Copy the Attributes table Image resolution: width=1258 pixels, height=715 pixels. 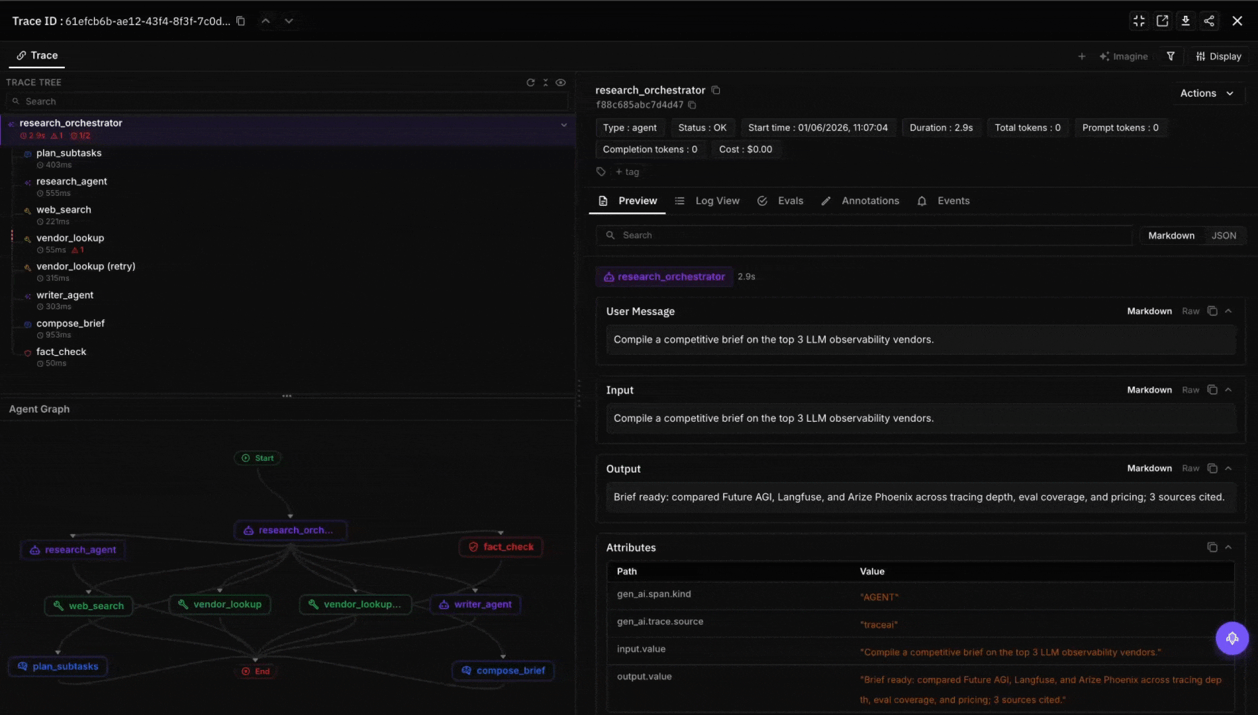[x=1212, y=548]
